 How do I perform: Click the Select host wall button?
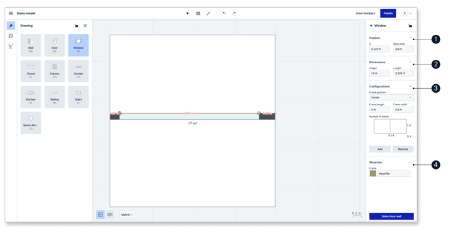coord(392,216)
